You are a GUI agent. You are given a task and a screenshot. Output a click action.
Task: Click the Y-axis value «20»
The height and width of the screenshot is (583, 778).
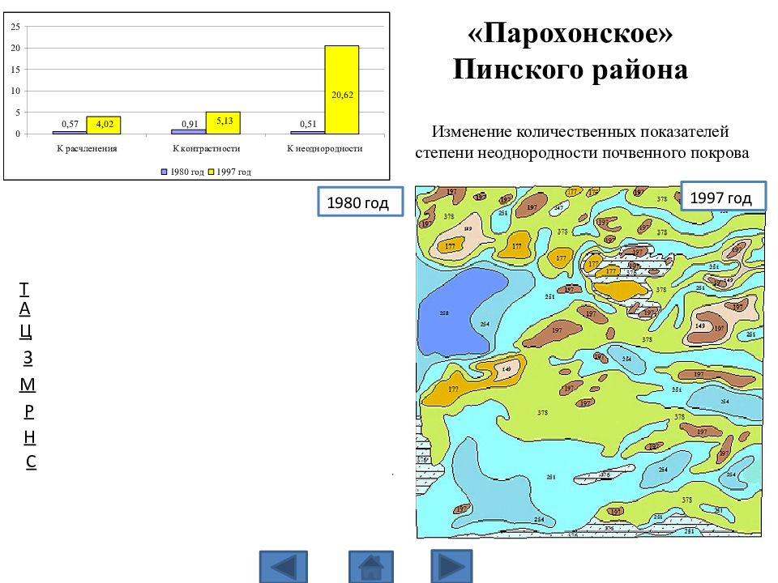coord(16,48)
